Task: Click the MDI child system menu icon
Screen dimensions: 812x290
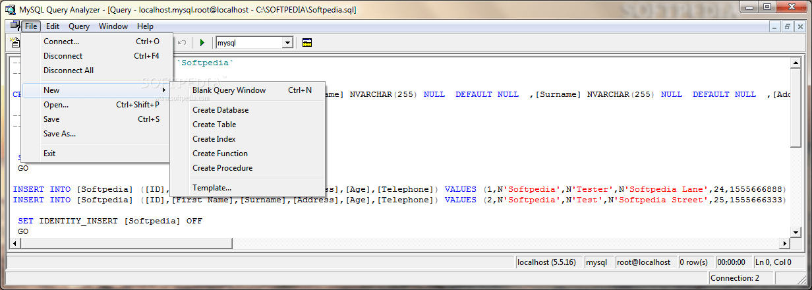Action: 14,26
